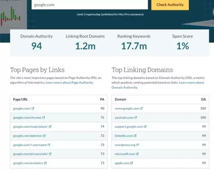Open external link icon beside youtube.com

(136, 118)
